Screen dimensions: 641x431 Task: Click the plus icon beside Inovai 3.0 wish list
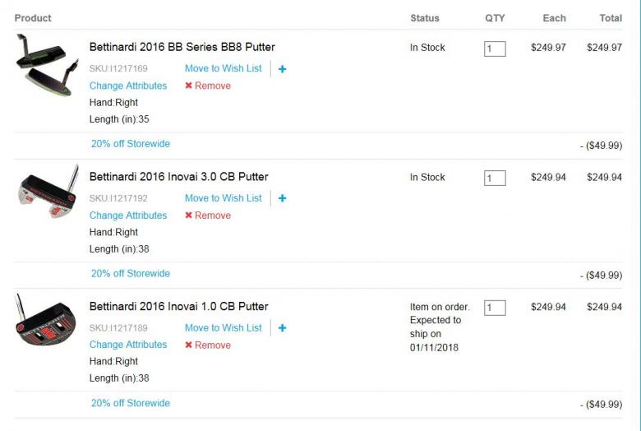click(282, 198)
